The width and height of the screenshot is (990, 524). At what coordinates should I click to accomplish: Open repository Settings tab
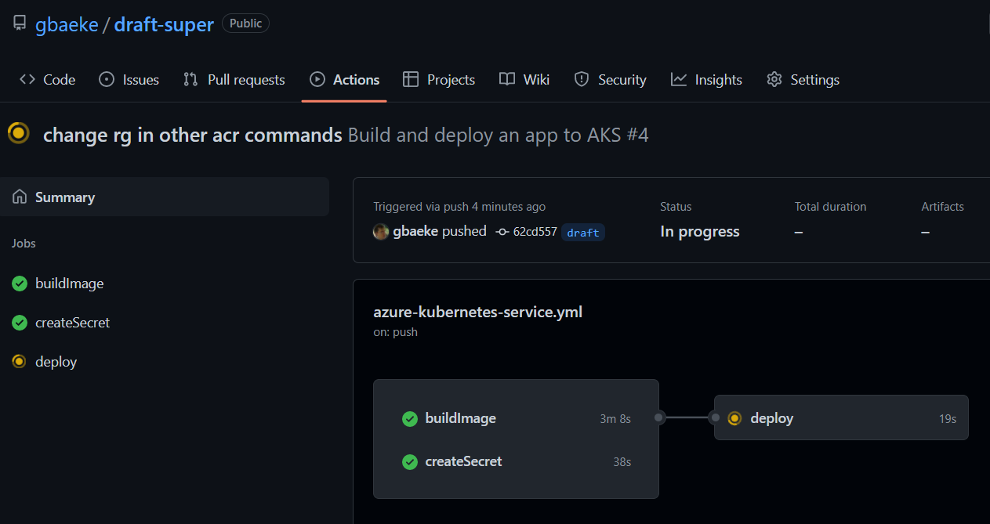click(803, 80)
